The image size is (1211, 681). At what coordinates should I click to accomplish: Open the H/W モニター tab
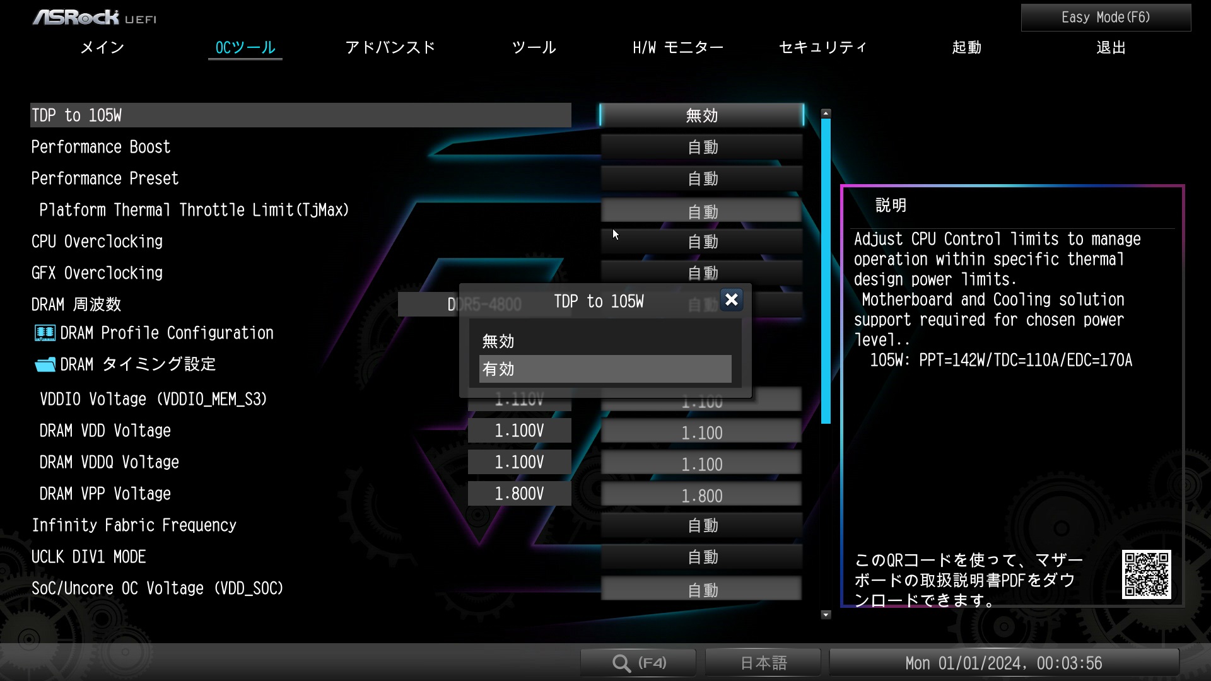(x=677, y=47)
